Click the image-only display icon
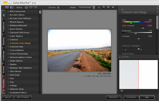The height and width of the screenshot is (101, 159). [x=7, y=7]
